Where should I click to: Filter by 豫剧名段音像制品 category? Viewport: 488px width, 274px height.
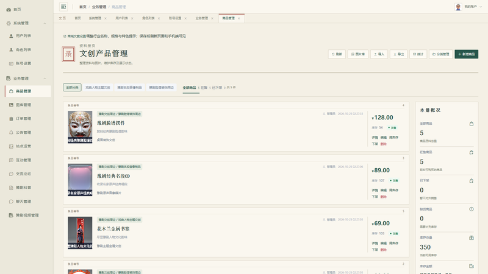pos(129,87)
